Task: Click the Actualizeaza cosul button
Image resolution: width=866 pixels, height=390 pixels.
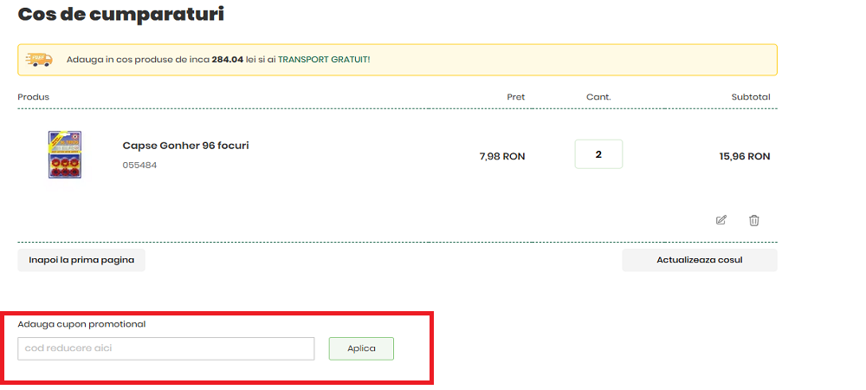Action: pos(699,260)
